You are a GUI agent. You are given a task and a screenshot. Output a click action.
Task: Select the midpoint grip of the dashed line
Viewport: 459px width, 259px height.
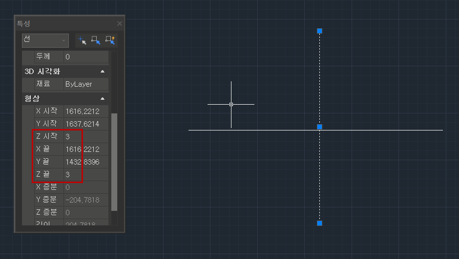tap(320, 127)
